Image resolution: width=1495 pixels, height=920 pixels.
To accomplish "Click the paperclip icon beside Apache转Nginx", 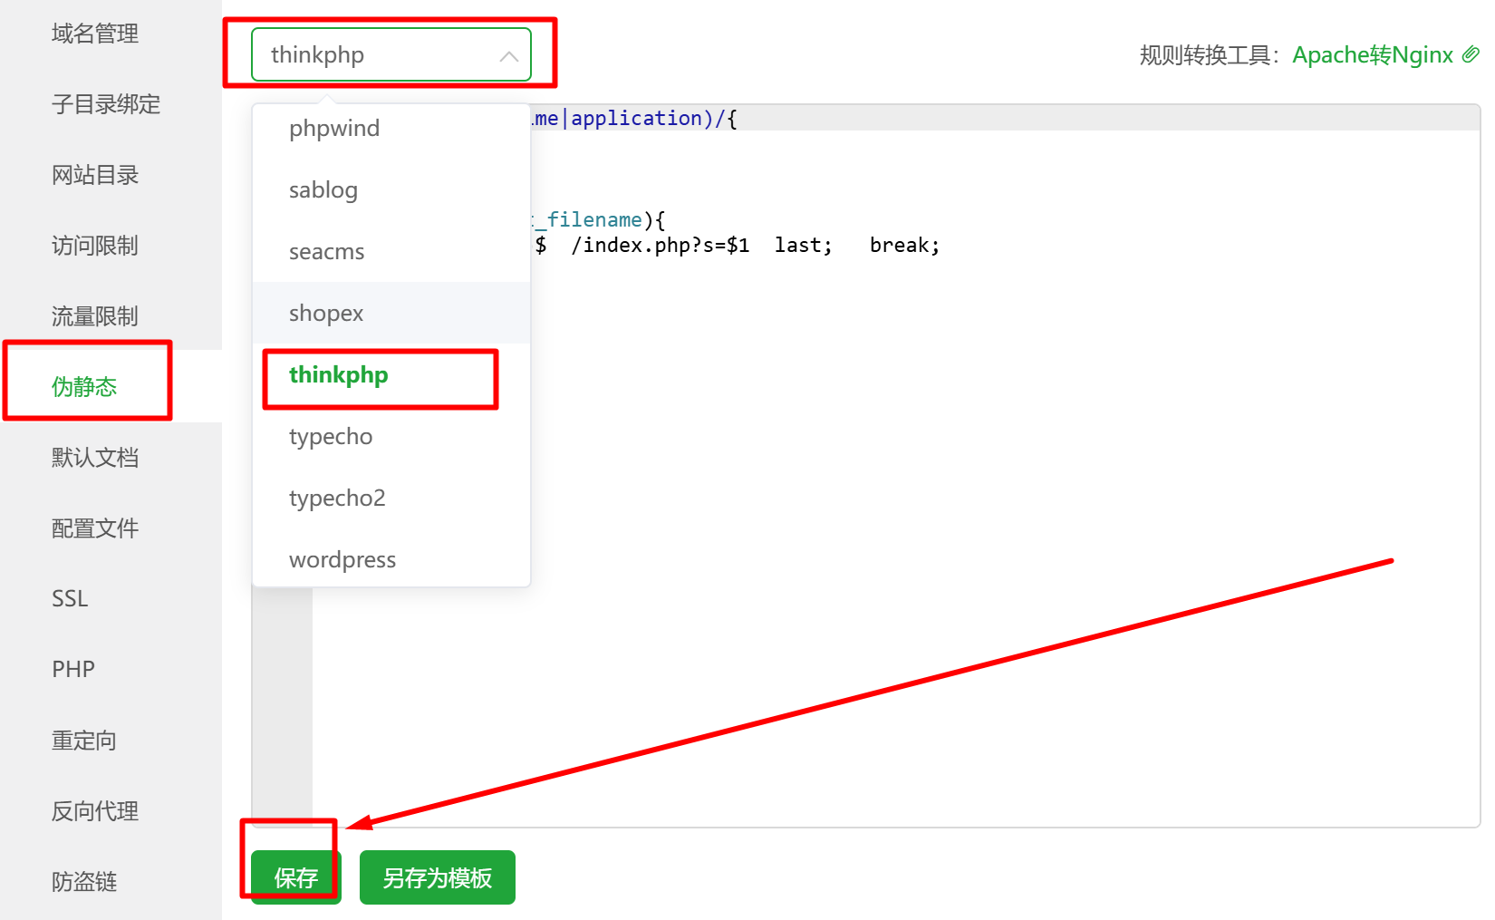I will point(1470,54).
